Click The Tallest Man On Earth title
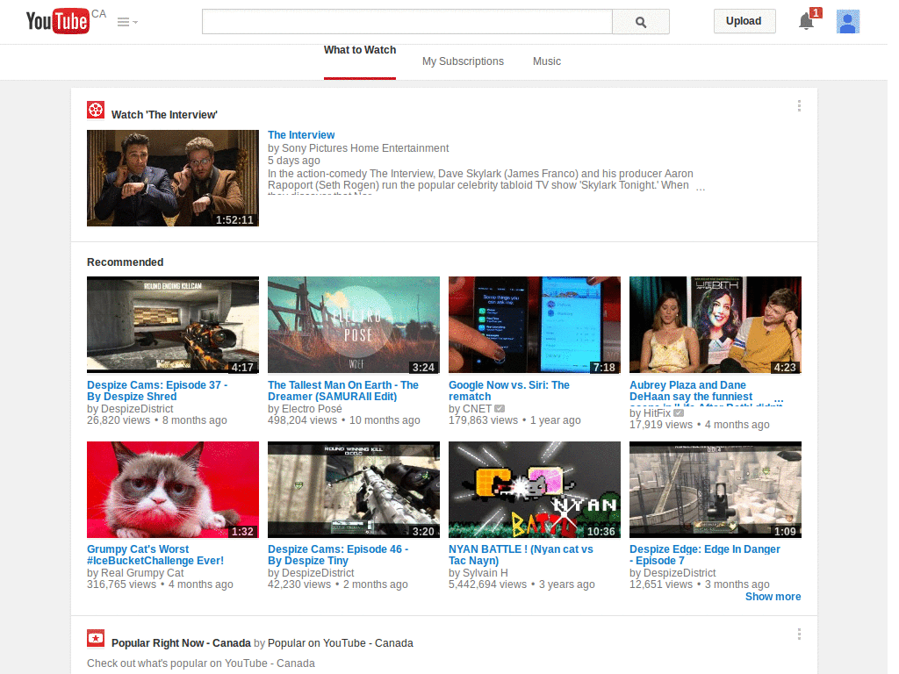Image resolution: width=899 pixels, height=674 pixels. 343,391
